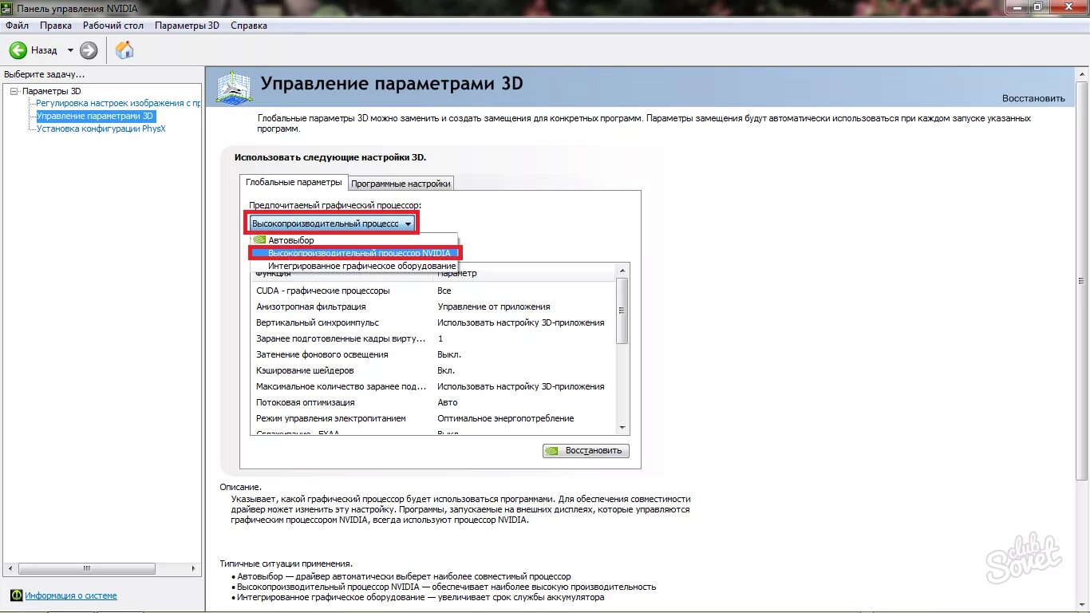Collapse the Параметры 3D tree node
The height and width of the screenshot is (613, 1090).
(x=14, y=91)
